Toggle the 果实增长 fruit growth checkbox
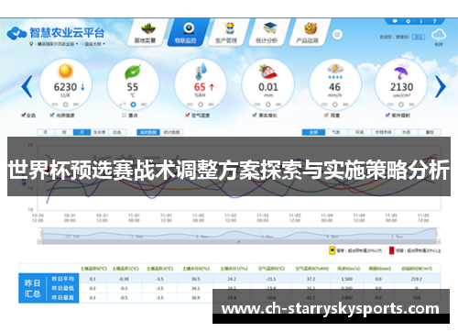This screenshot has width=458, height=332. pyautogui.click(x=255, y=115)
